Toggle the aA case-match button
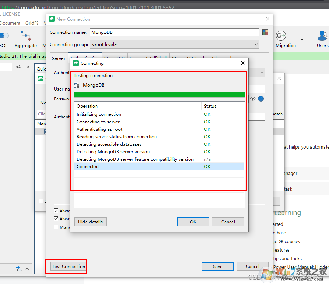329x284 pixels. pos(18,67)
